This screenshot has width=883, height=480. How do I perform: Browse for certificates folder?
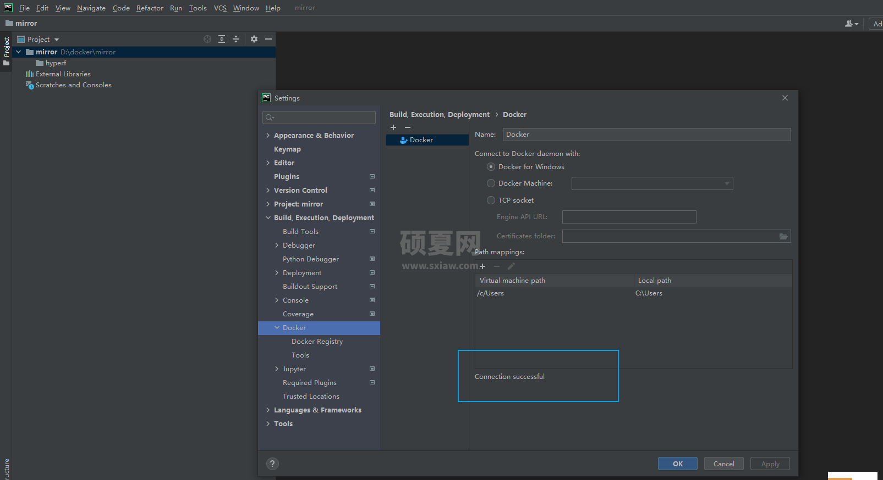[783, 236]
